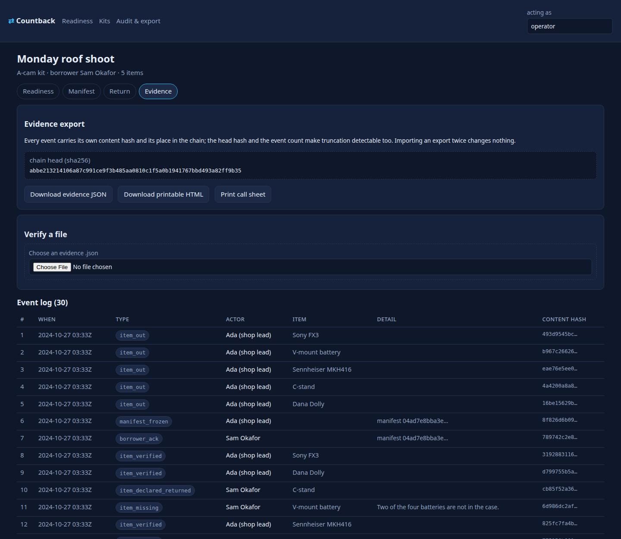The height and width of the screenshot is (539, 621).
Task: Open the Readiness page in top navigation
Action: click(77, 21)
